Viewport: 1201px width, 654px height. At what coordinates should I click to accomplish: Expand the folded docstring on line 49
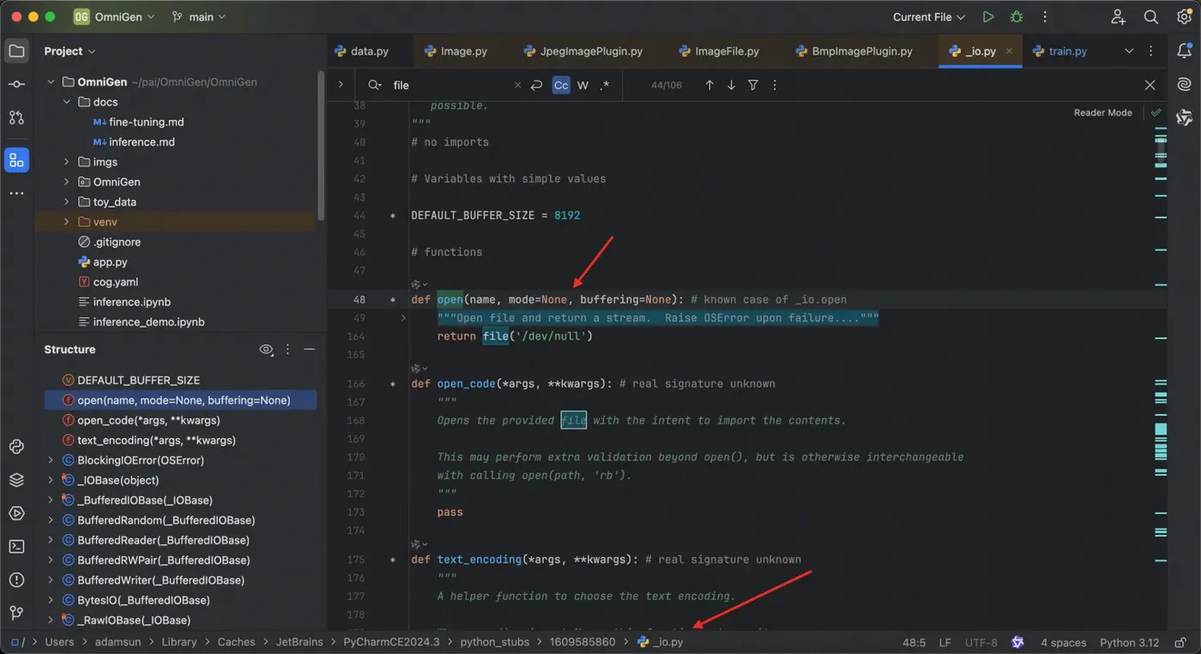click(403, 318)
